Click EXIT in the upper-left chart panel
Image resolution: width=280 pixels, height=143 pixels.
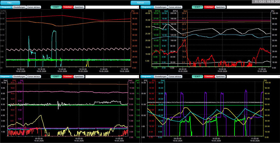56,7
